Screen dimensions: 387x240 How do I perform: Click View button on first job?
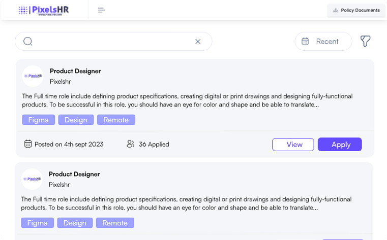click(293, 145)
